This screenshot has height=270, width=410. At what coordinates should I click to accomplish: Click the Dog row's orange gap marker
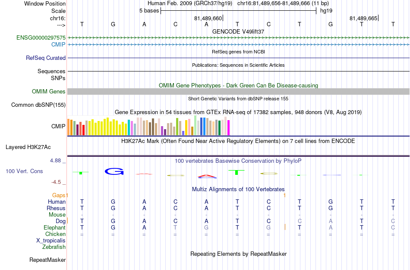pyautogui.click(x=67, y=221)
